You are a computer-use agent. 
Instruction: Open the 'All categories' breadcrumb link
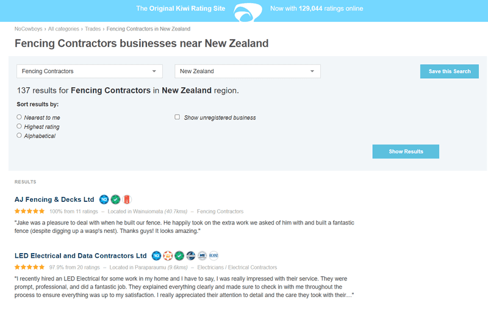pos(63,29)
